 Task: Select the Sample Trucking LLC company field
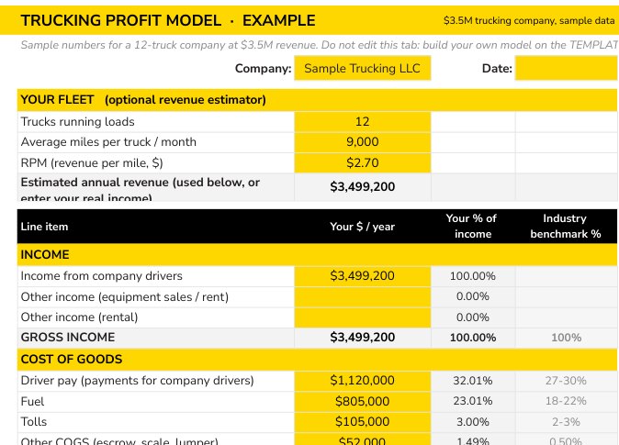(x=363, y=68)
